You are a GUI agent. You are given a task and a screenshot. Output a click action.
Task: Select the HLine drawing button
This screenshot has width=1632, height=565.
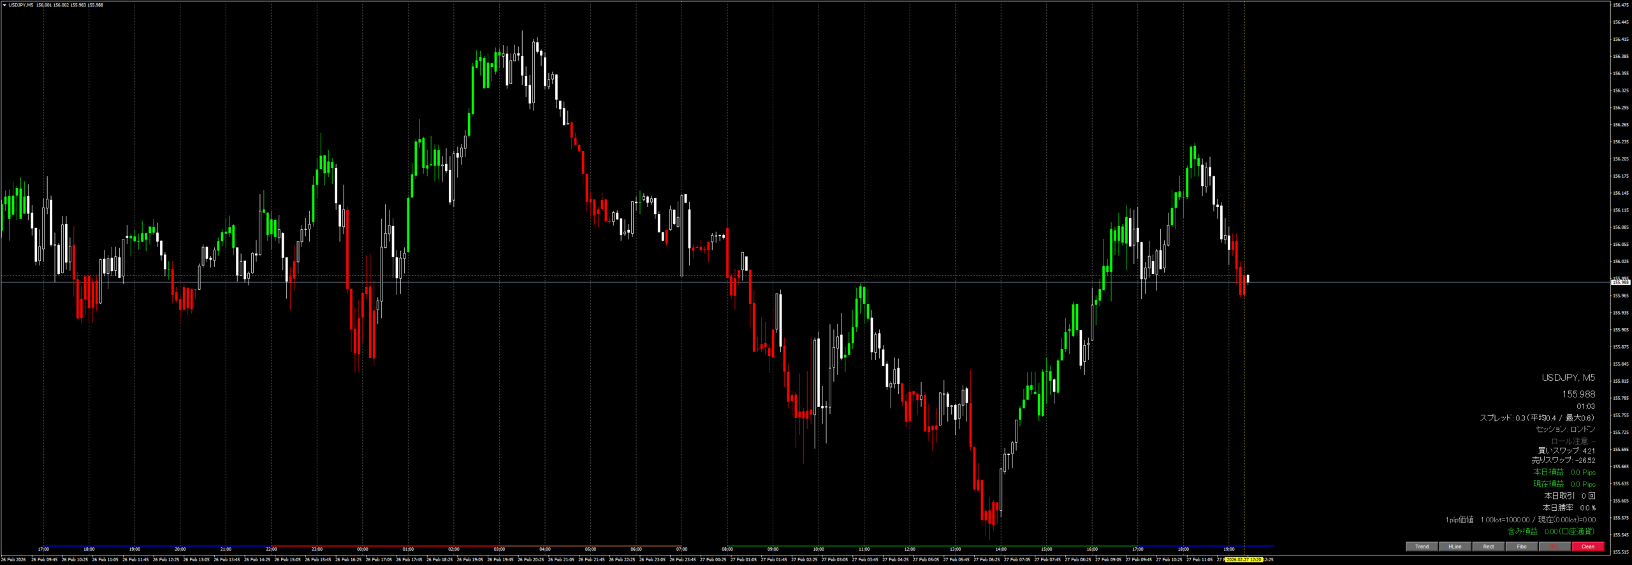pos(1455,547)
